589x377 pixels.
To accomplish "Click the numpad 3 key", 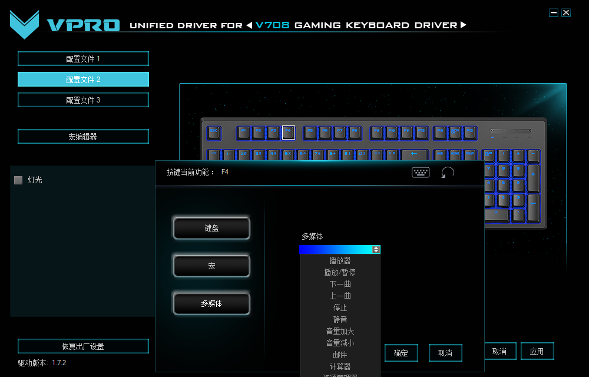I will (518, 199).
